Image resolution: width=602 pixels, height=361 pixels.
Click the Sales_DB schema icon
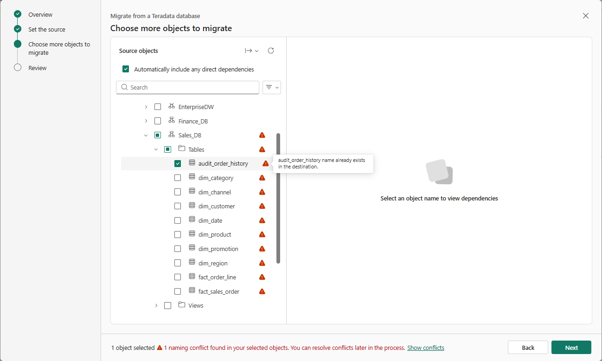pyautogui.click(x=172, y=135)
